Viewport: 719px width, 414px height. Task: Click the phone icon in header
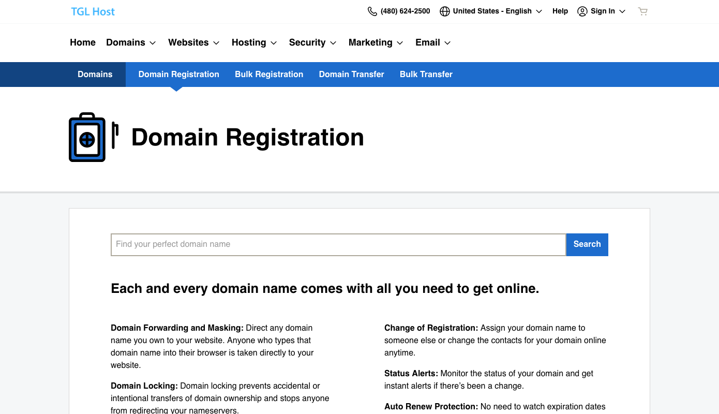[x=372, y=11]
